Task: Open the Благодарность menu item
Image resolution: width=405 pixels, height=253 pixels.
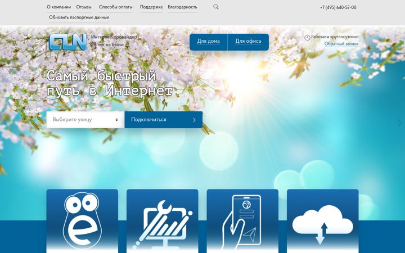Action: [x=182, y=7]
